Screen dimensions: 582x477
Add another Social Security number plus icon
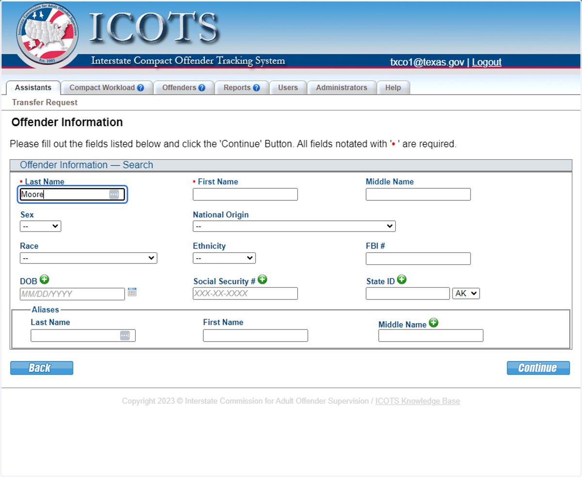click(262, 279)
